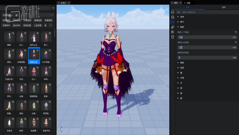Click magnifier on 休闲 thumbnail
Viewport: 239px width, 135px height.
[x=50, y=67]
